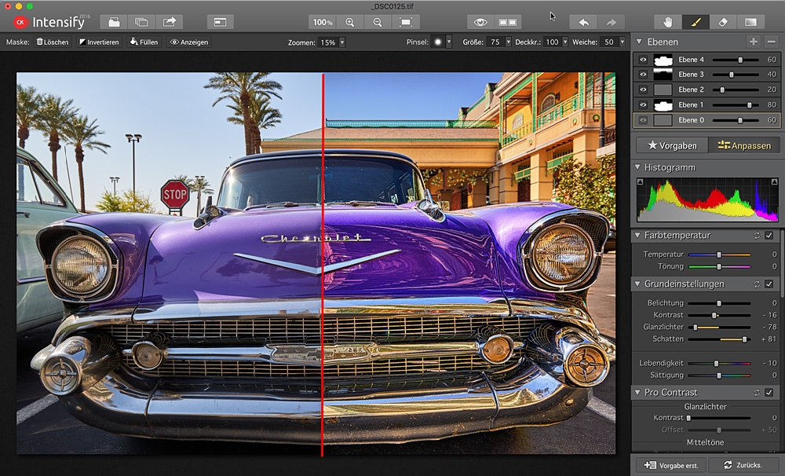Disable the Pro Contrast checkbox

769,392
